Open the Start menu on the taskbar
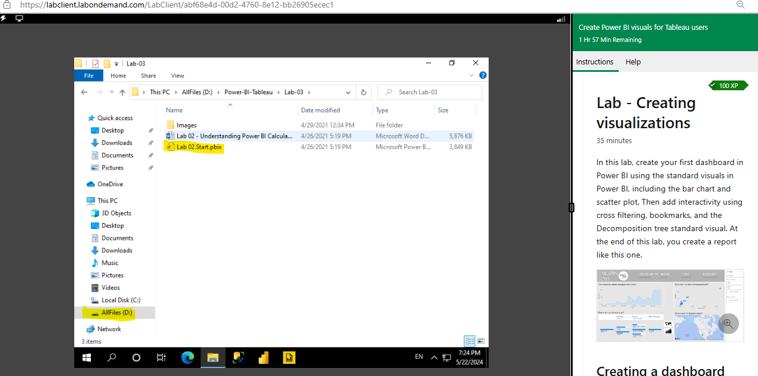 (x=87, y=358)
